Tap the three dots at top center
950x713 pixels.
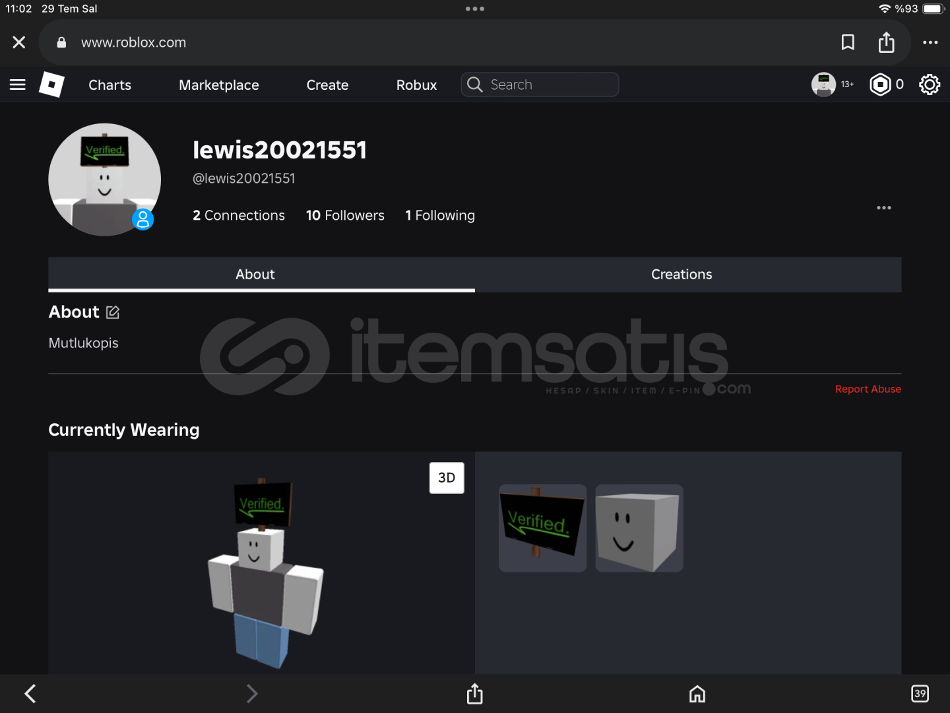(x=475, y=9)
